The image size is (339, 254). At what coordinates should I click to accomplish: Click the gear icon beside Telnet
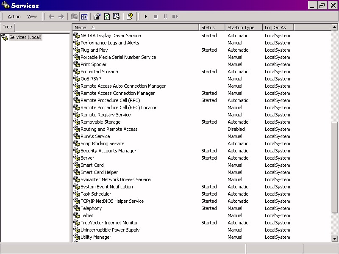tap(77, 215)
